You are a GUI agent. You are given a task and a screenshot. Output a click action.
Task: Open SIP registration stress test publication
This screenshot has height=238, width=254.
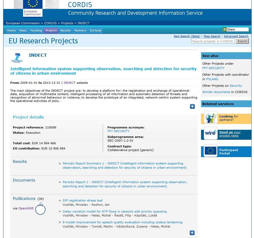(83, 200)
